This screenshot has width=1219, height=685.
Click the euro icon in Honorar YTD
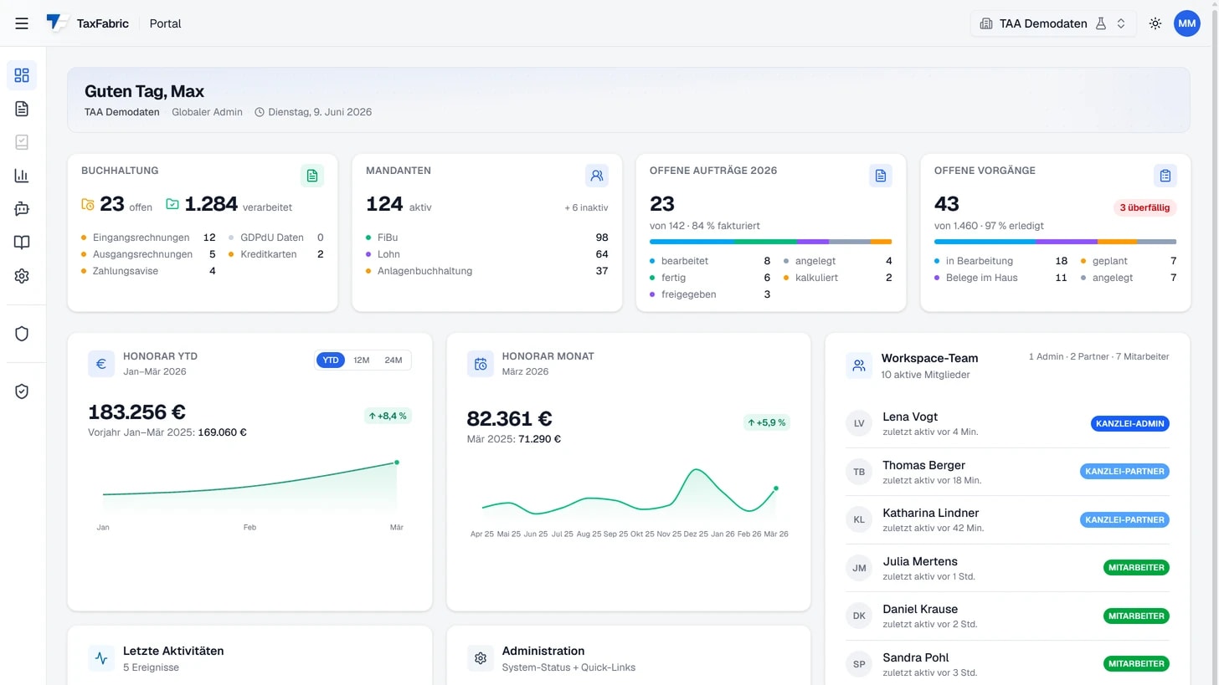(101, 364)
